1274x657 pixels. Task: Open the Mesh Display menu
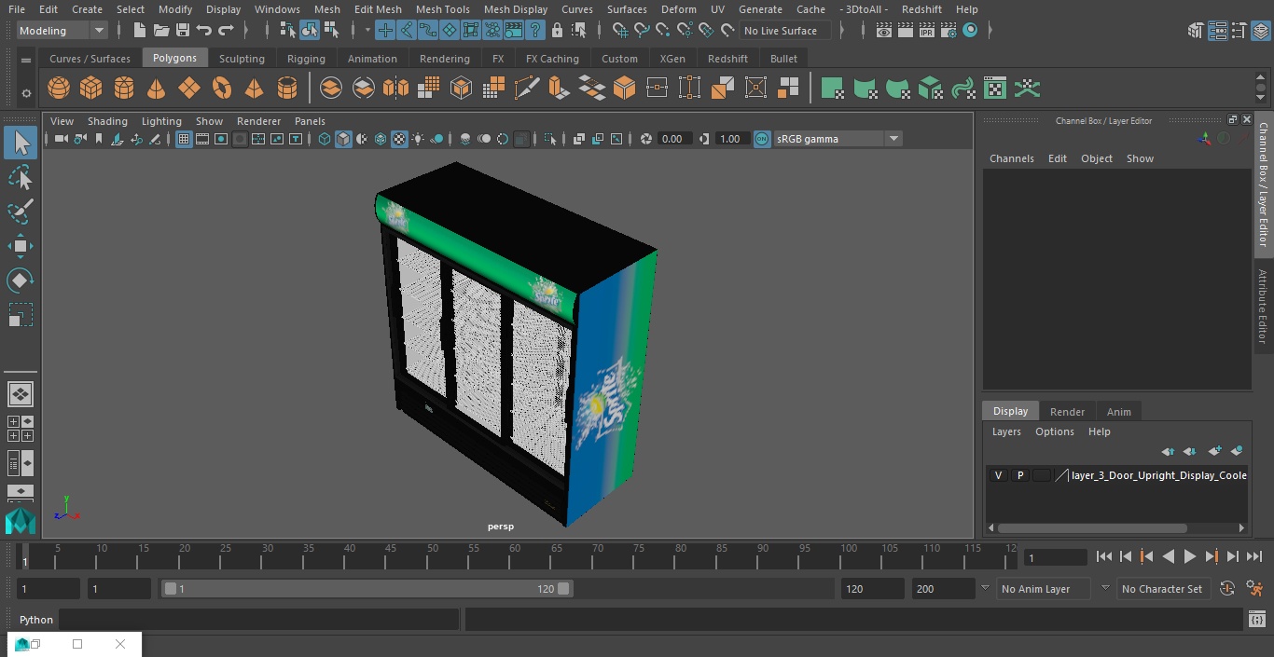tap(515, 9)
